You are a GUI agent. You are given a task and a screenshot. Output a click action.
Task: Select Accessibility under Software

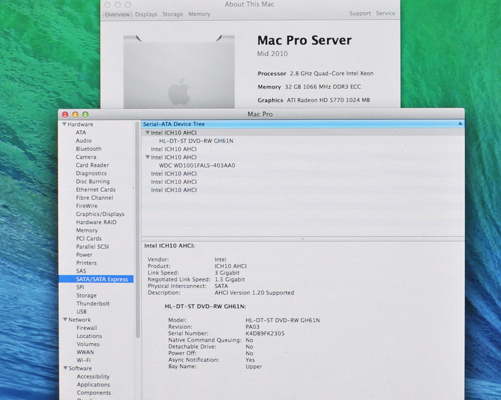point(93,377)
